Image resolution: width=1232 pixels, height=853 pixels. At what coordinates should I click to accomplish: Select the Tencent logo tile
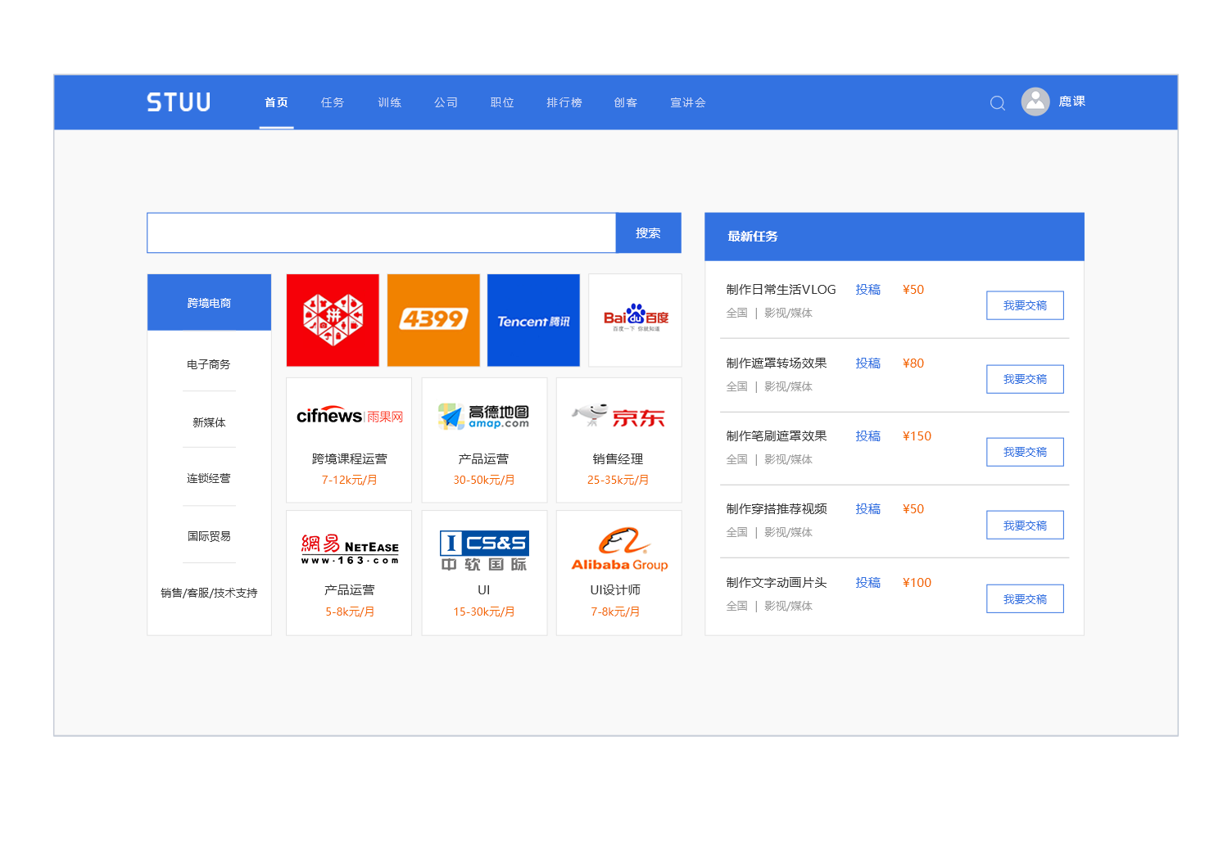point(533,320)
